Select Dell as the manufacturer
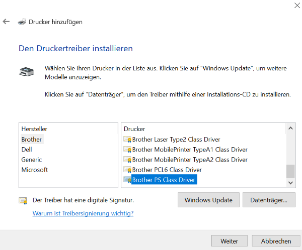The height and width of the screenshot is (250, 302). [x=27, y=150]
